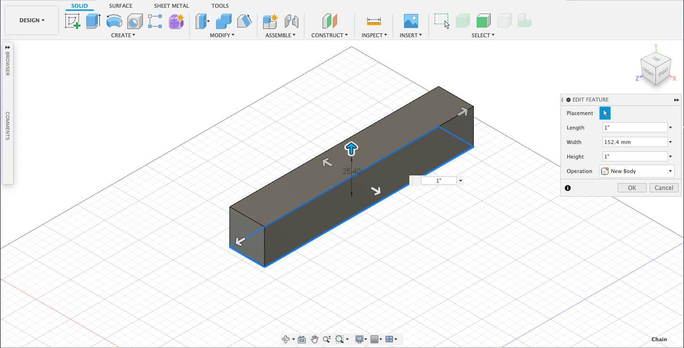Select the Window Selection tool
Viewport: 684px width, 348px height.
point(442,21)
